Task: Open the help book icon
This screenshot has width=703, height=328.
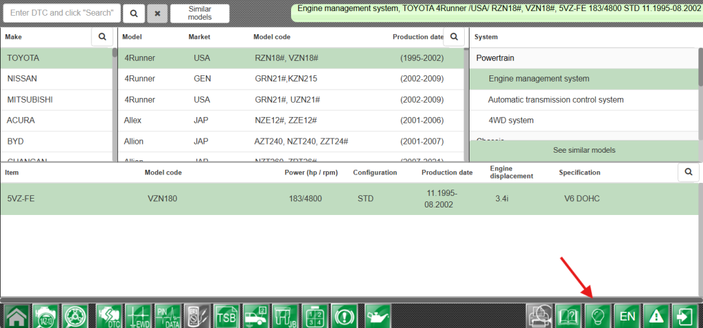Action: tap(568, 316)
